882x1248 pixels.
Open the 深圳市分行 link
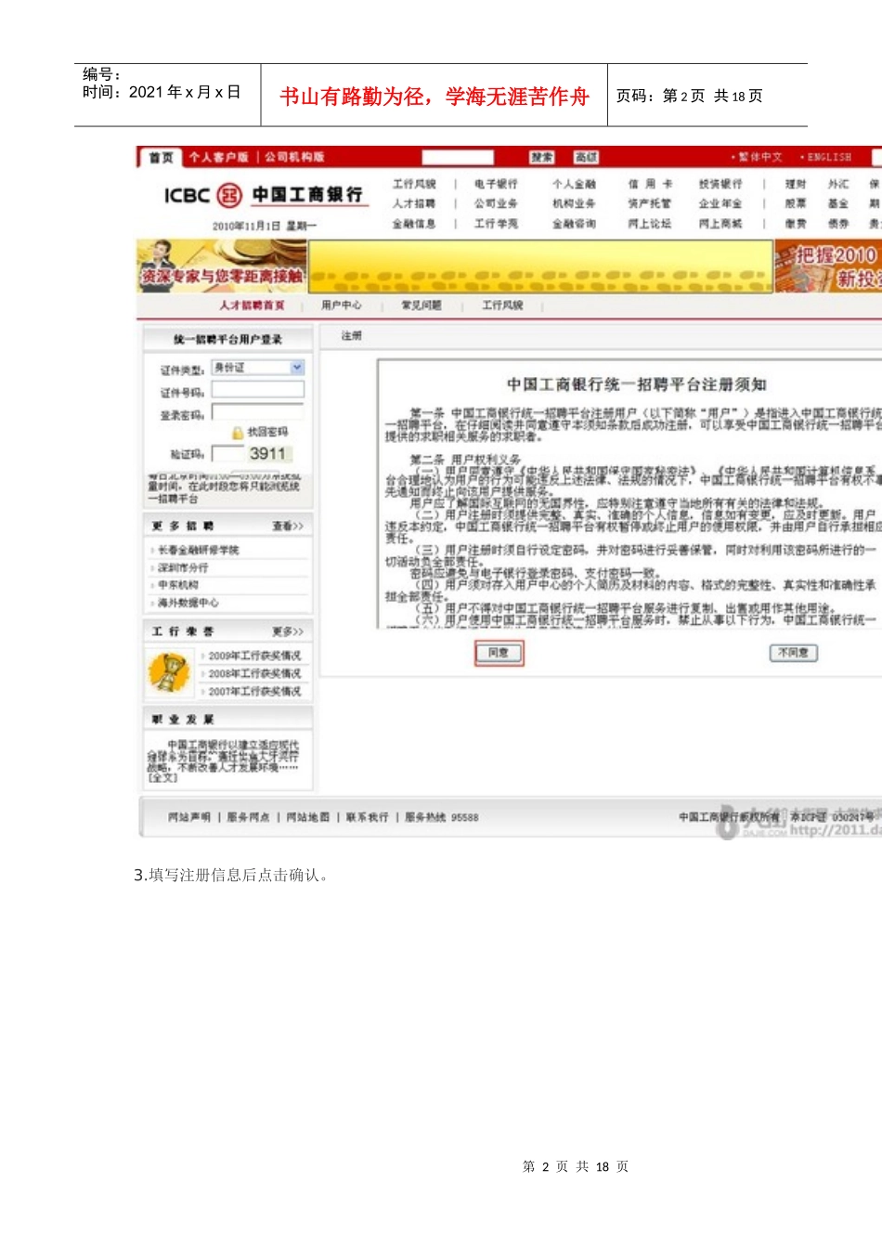183,568
